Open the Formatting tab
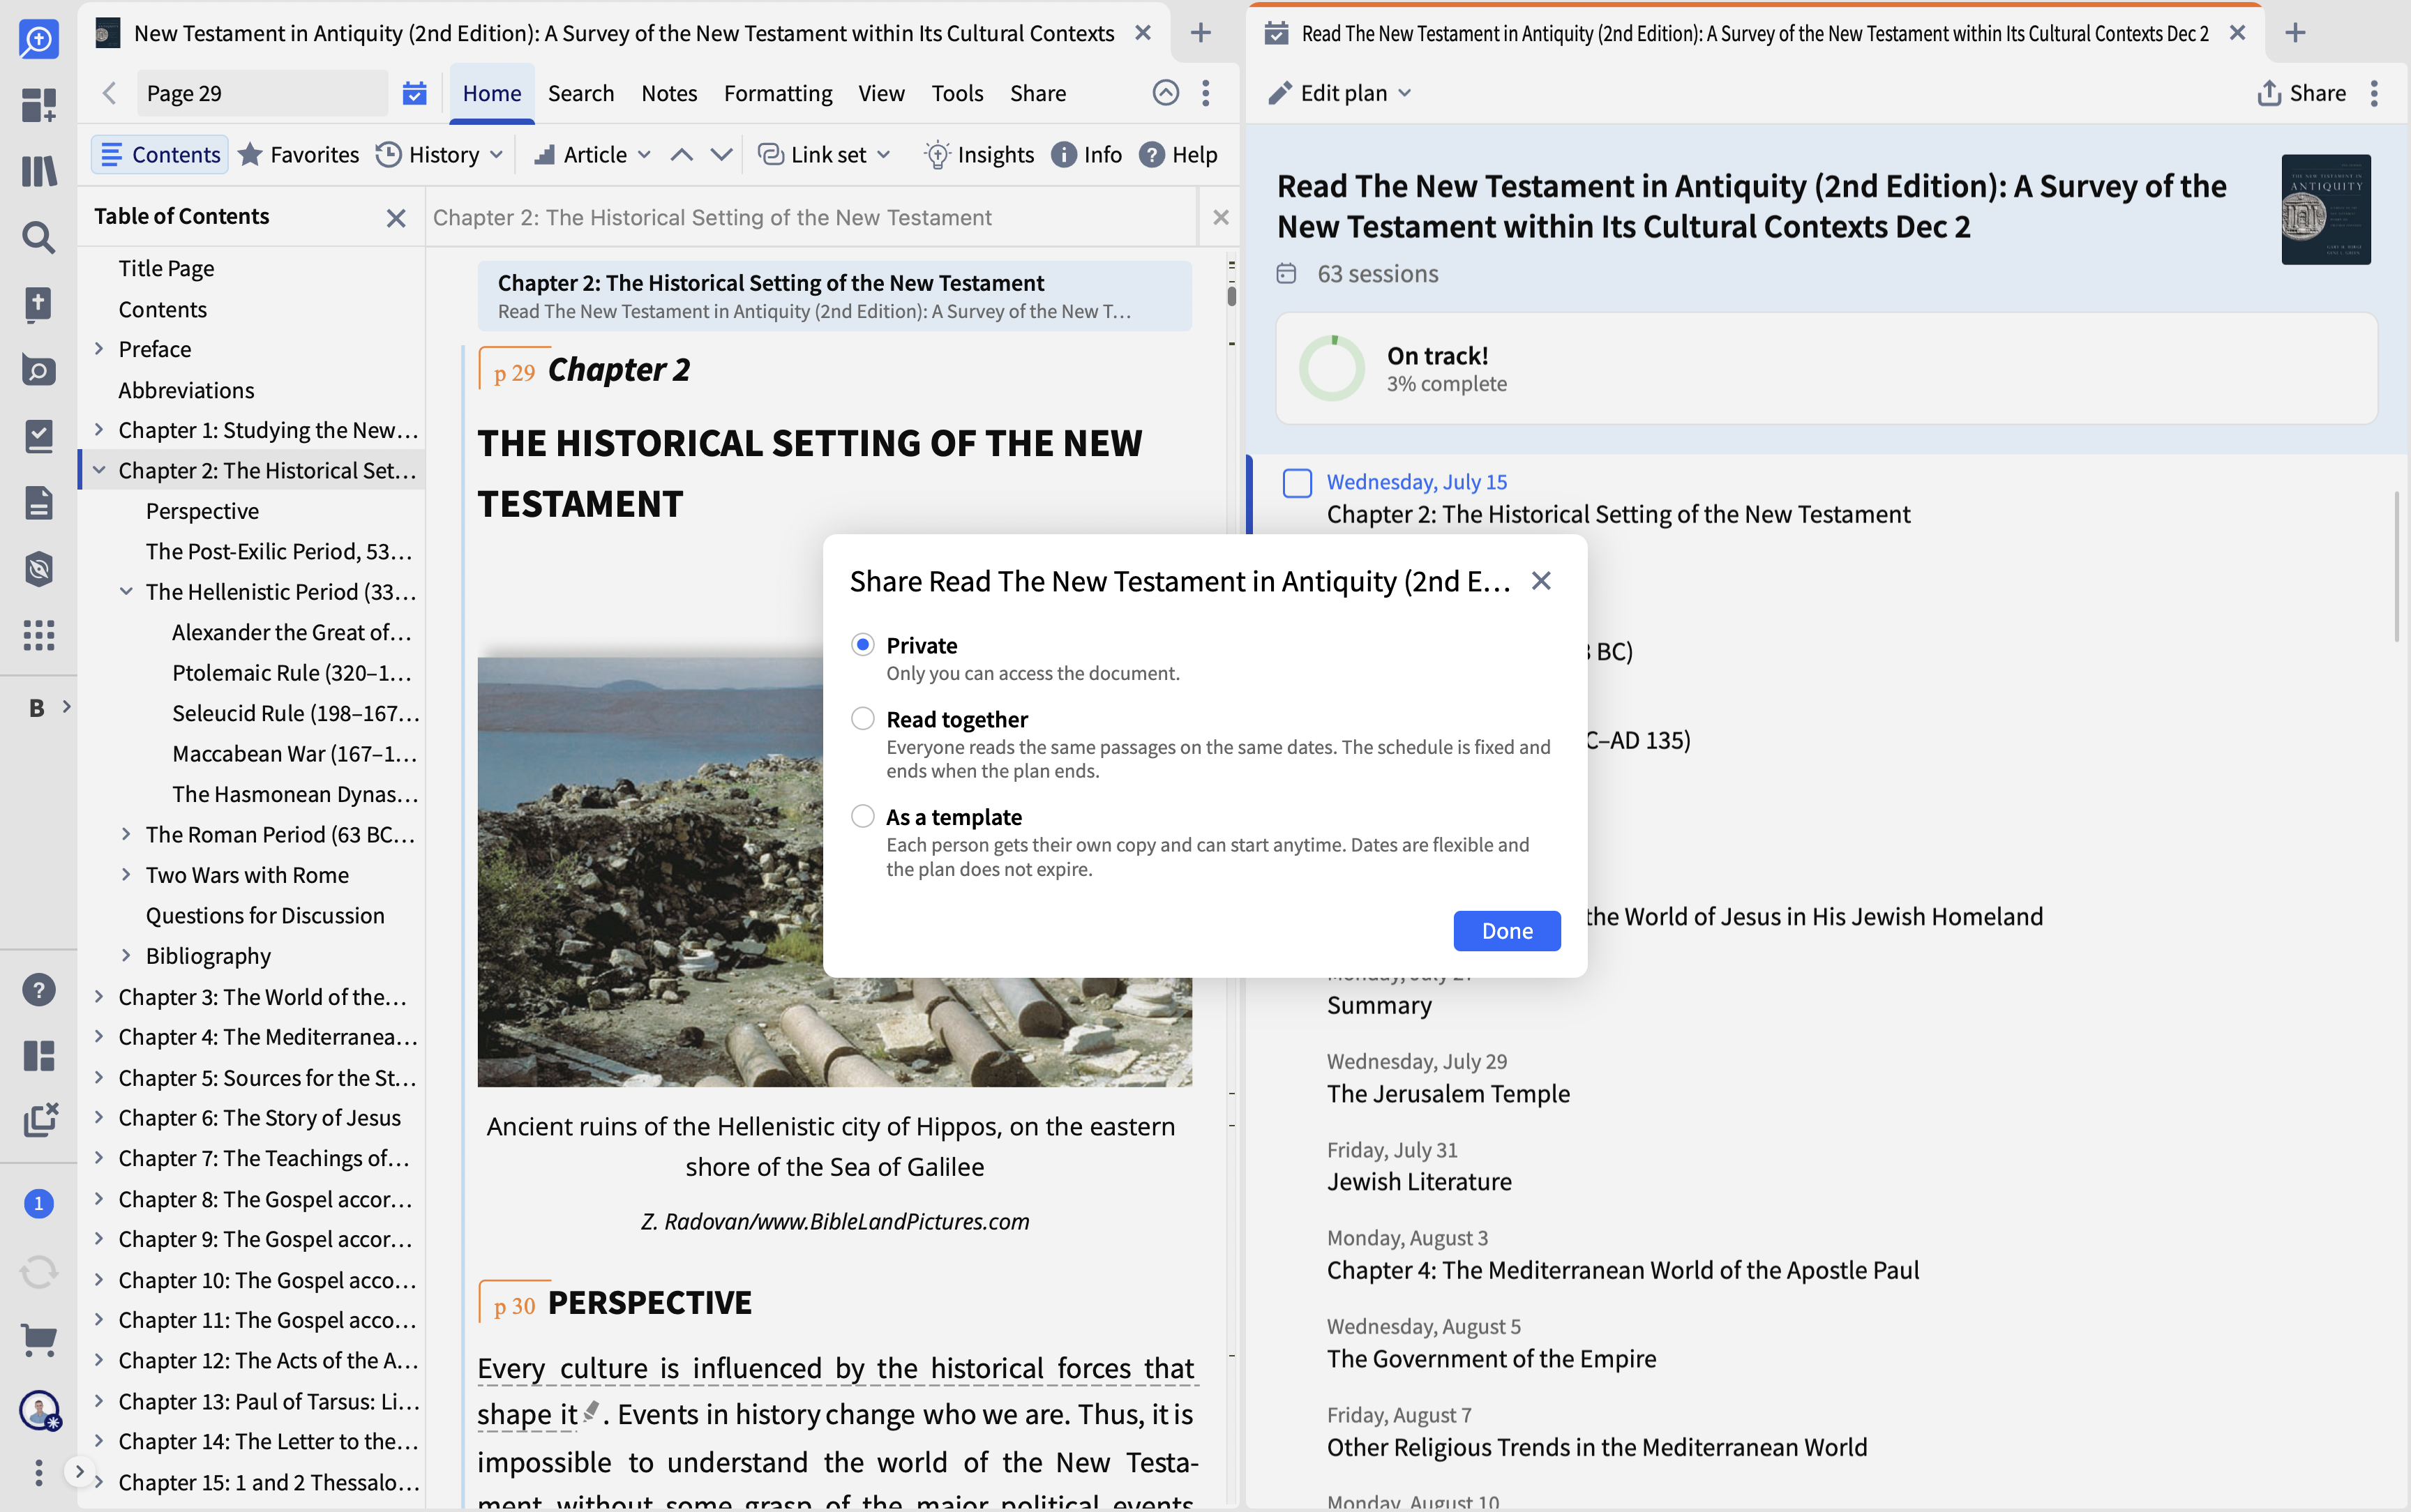Image resolution: width=2411 pixels, height=1512 pixels. 778,93
